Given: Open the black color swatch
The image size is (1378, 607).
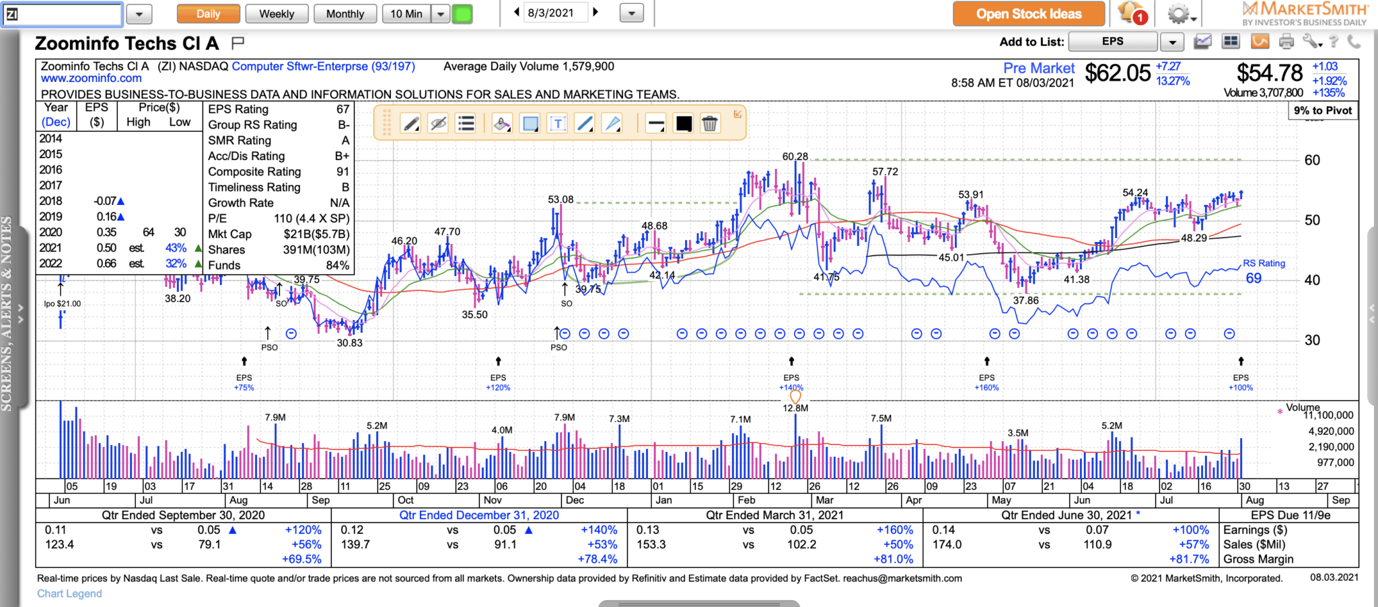Looking at the screenshot, I should pyautogui.click(x=684, y=124).
